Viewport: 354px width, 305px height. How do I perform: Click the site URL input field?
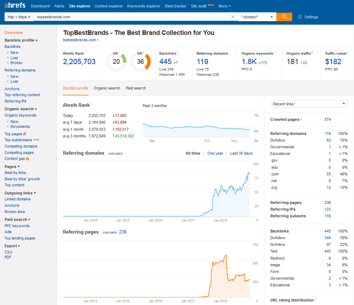pos(136,17)
